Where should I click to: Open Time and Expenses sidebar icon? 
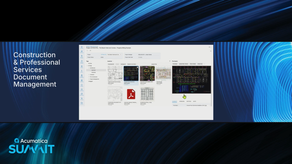[82, 61]
